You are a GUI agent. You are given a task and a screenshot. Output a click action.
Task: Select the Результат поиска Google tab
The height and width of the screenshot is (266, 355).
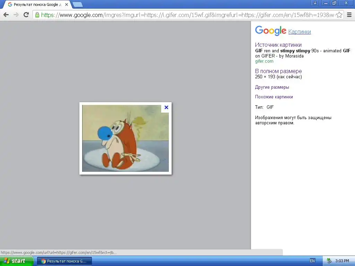click(37, 5)
